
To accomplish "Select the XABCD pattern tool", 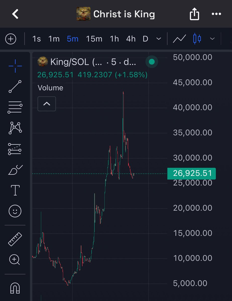I will 15,128.
